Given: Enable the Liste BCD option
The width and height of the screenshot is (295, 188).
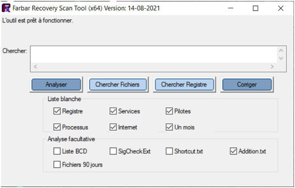Looking at the screenshot, I should tap(57, 151).
